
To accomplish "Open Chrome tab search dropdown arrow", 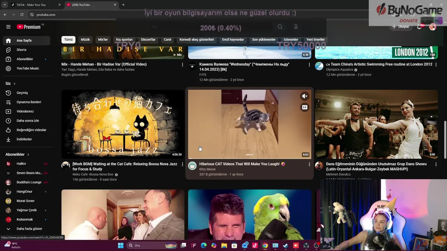I will (x=4, y=5).
